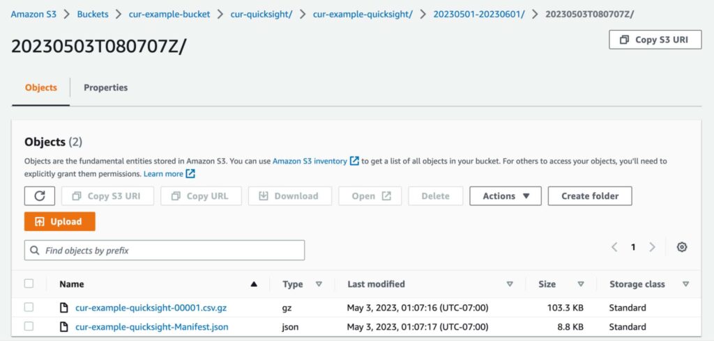Click the search magnifier icon in prefix field
Image resolution: width=714 pixels, height=341 pixels.
[35, 251]
